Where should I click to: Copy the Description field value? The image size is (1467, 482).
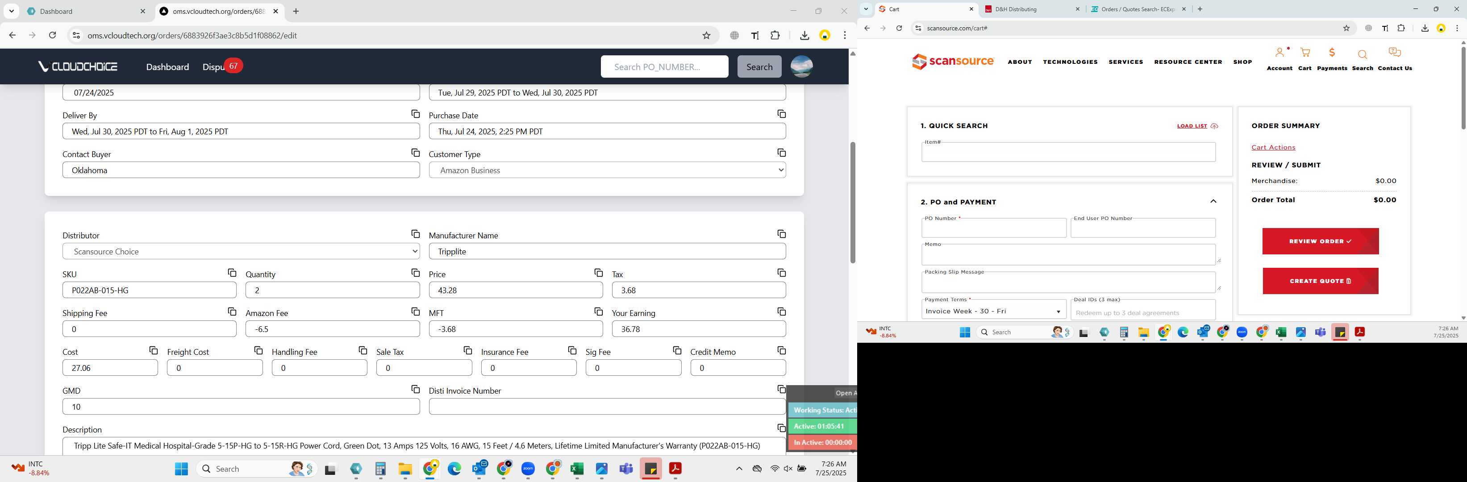pos(781,428)
